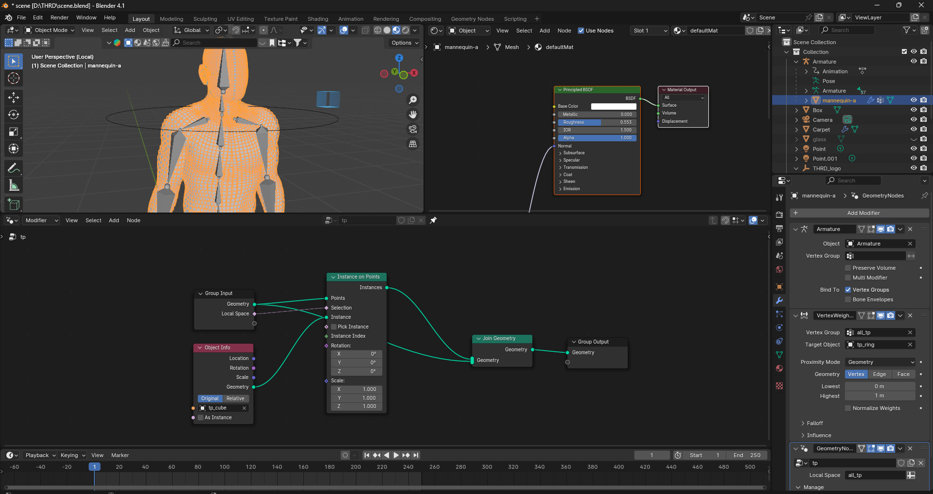Viewport: 933px width, 494px height.
Task: Select Relative transform space in Object Info
Action: 235,398
